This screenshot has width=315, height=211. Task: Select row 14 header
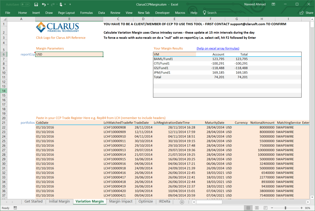coord(4,91)
